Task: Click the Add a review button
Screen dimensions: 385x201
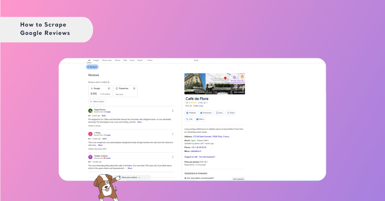Action: (x=97, y=102)
